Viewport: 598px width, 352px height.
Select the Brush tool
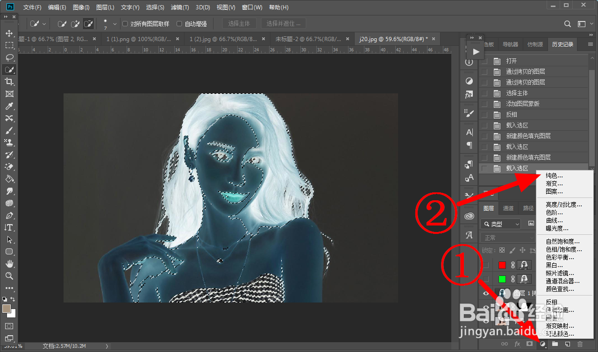click(x=9, y=131)
